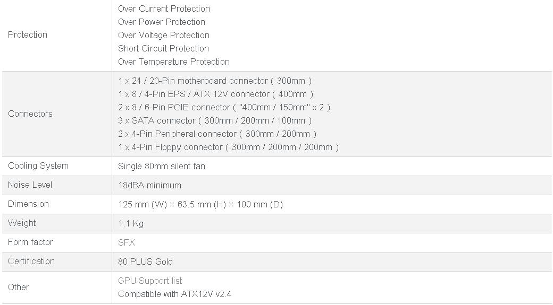Screen dimensions: 553x305
Task: Click the Form factor label
Action: click(x=30, y=242)
